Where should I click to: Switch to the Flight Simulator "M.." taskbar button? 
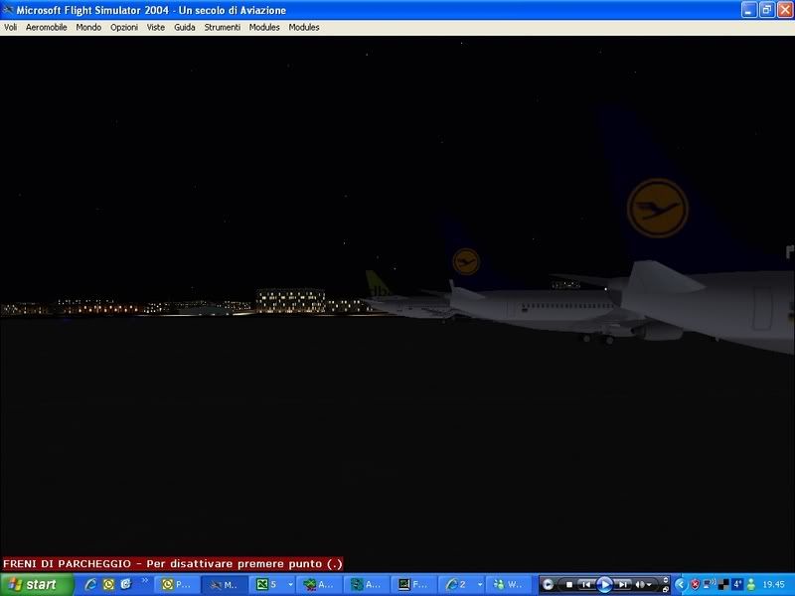225,585
